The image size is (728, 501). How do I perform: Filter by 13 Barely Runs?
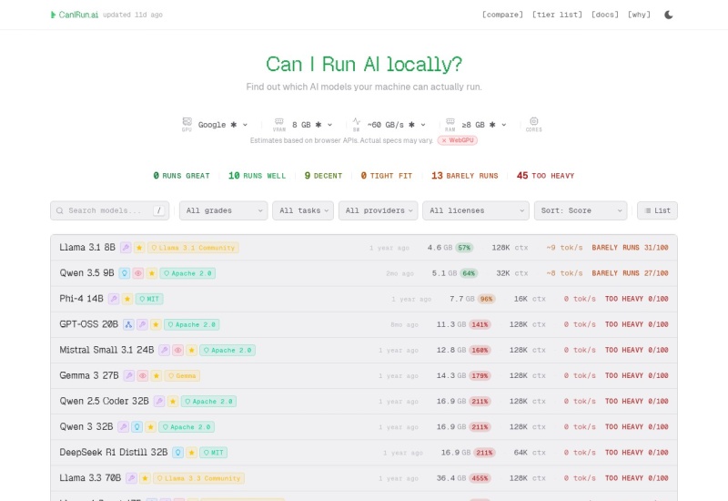(x=465, y=176)
